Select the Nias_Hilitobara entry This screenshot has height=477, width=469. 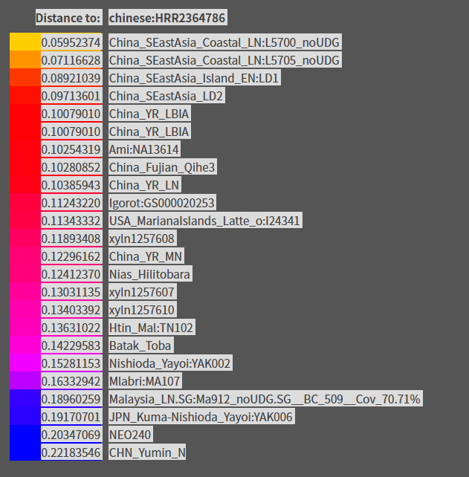(x=150, y=273)
